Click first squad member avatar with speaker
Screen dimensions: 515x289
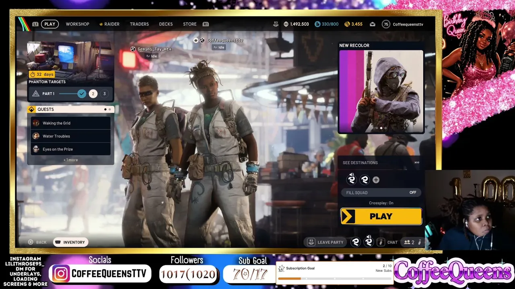pyautogui.click(x=352, y=179)
